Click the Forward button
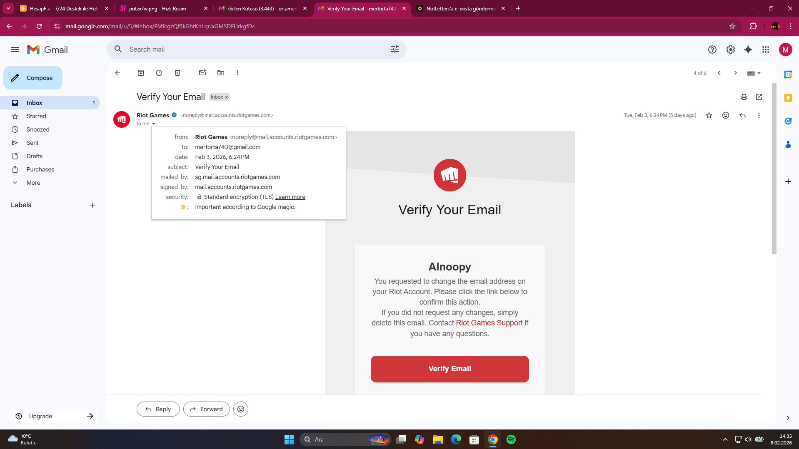 pyautogui.click(x=207, y=409)
